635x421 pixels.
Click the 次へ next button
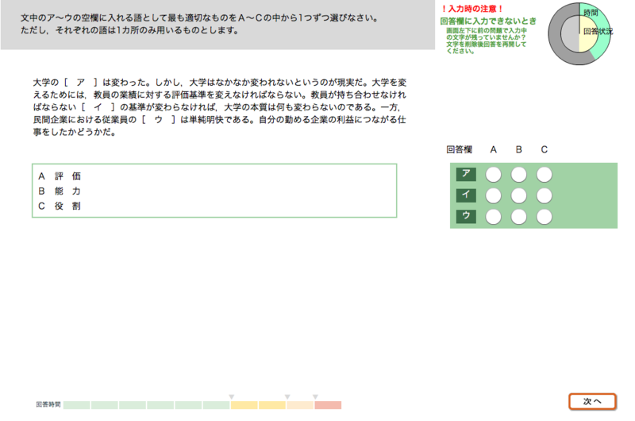(x=592, y=401)
